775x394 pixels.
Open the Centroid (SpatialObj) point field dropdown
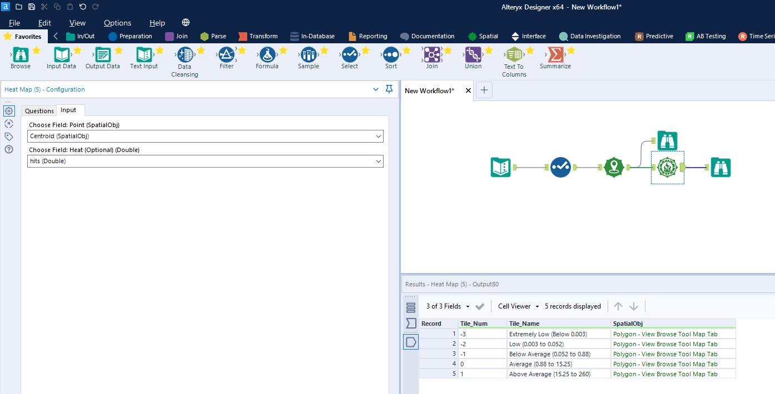[378, 136]
